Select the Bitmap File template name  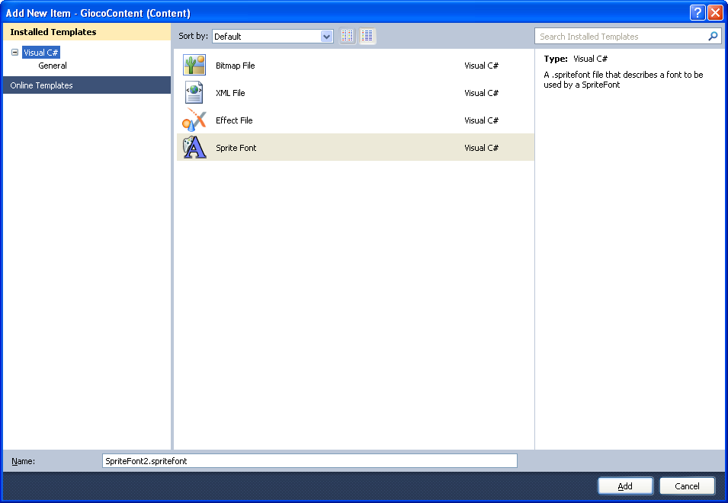(236, 66)
